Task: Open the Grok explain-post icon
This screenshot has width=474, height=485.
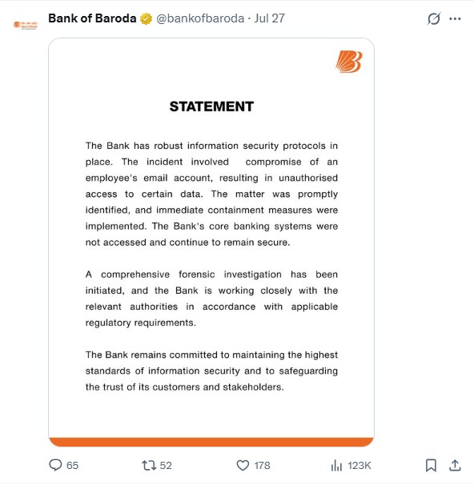Action: (x=433, y=19)
